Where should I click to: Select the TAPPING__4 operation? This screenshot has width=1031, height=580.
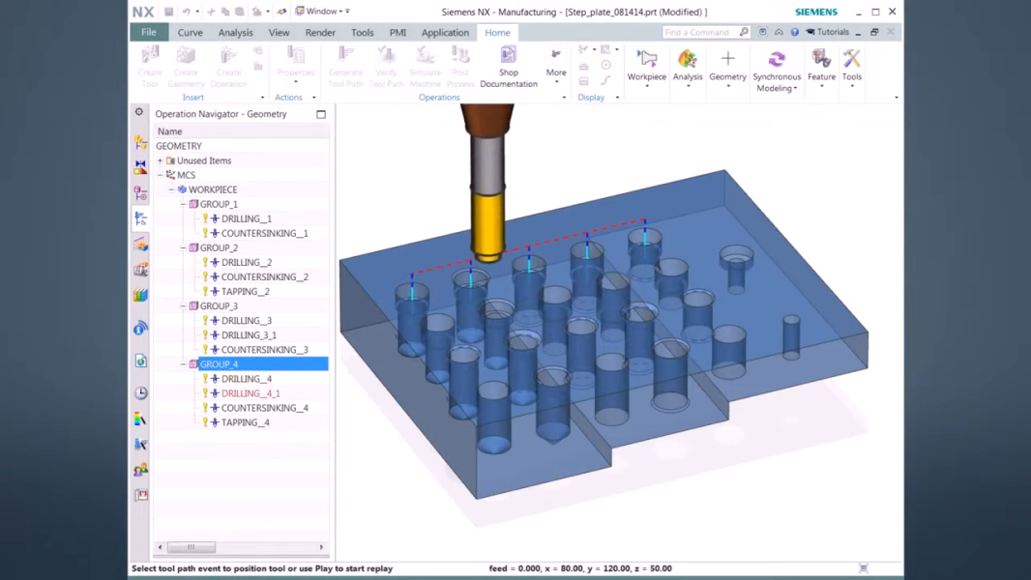pyautogui.click(x=246, y=422)
